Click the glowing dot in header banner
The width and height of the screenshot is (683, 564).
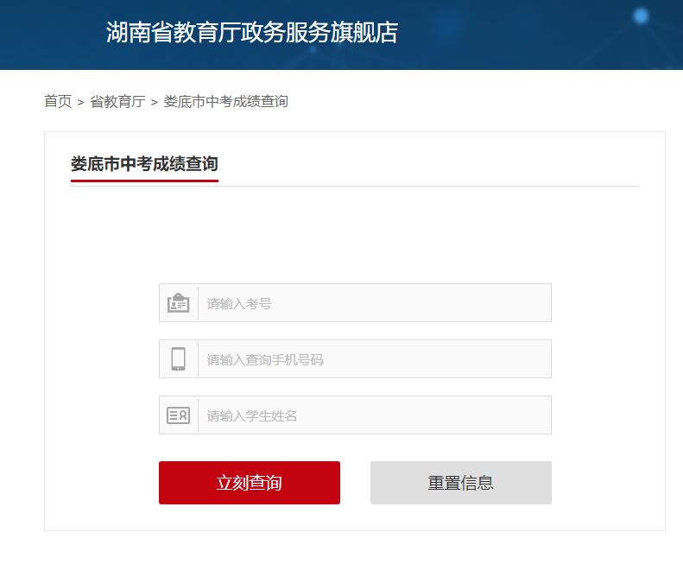(x=641, y=16)
